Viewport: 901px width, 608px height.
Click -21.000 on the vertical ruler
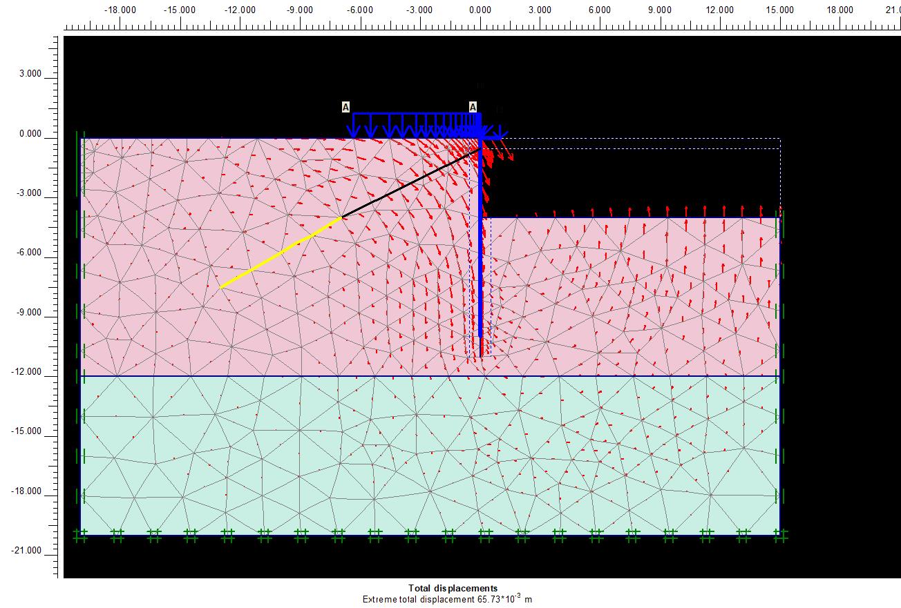(x=26, y=551)
